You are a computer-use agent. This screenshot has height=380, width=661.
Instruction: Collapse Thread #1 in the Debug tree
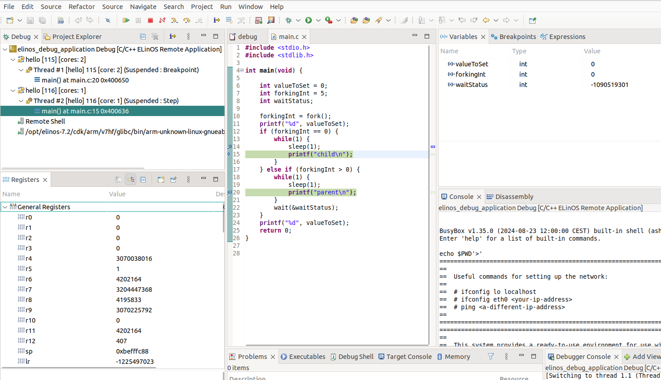[21, 70]
